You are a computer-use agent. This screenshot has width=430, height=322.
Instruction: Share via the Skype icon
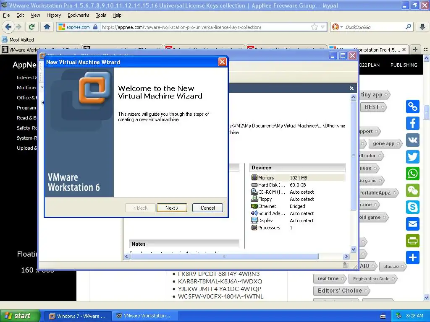413,207
